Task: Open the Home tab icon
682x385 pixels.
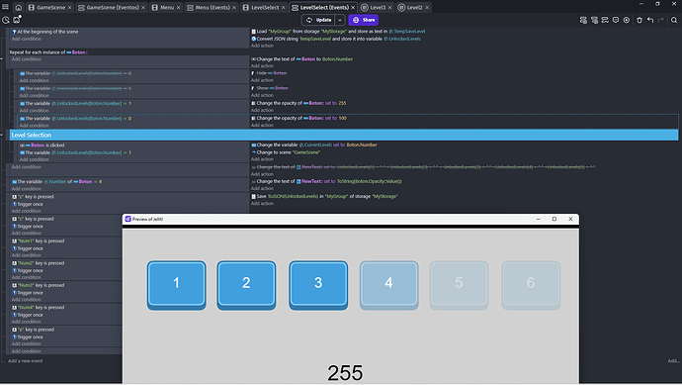Action: (18, 7)
